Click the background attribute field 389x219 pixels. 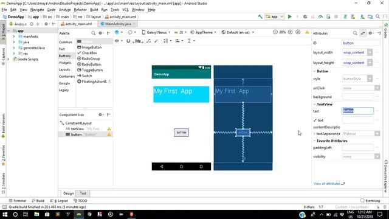[357, 97]
